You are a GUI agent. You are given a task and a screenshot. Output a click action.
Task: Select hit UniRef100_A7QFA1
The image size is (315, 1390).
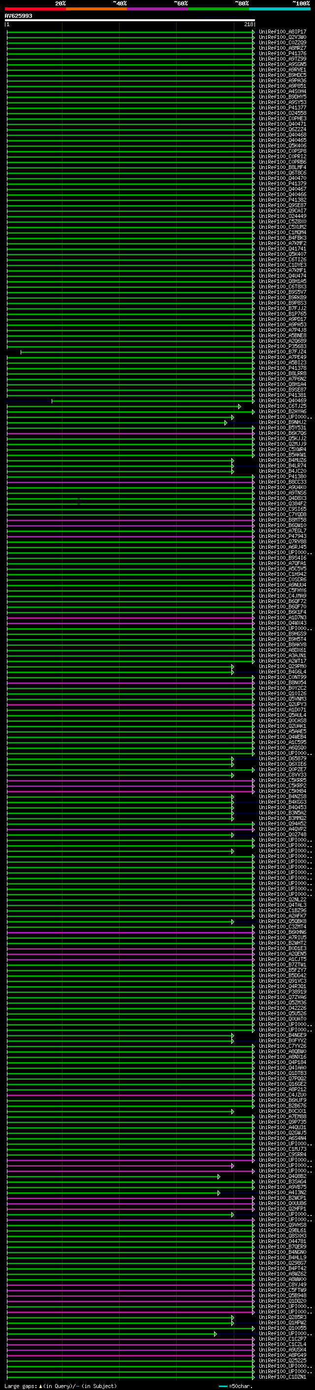coord(282,563)
